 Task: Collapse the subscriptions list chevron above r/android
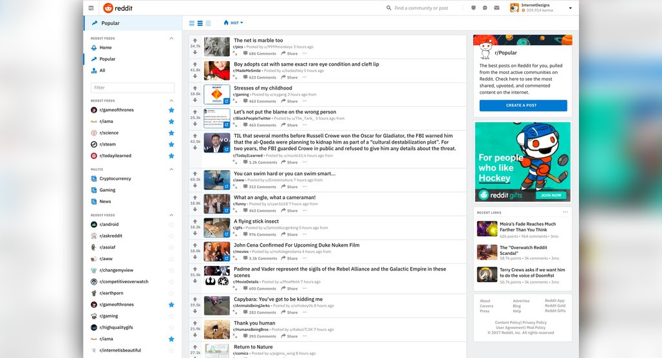(x=171, y=215)
